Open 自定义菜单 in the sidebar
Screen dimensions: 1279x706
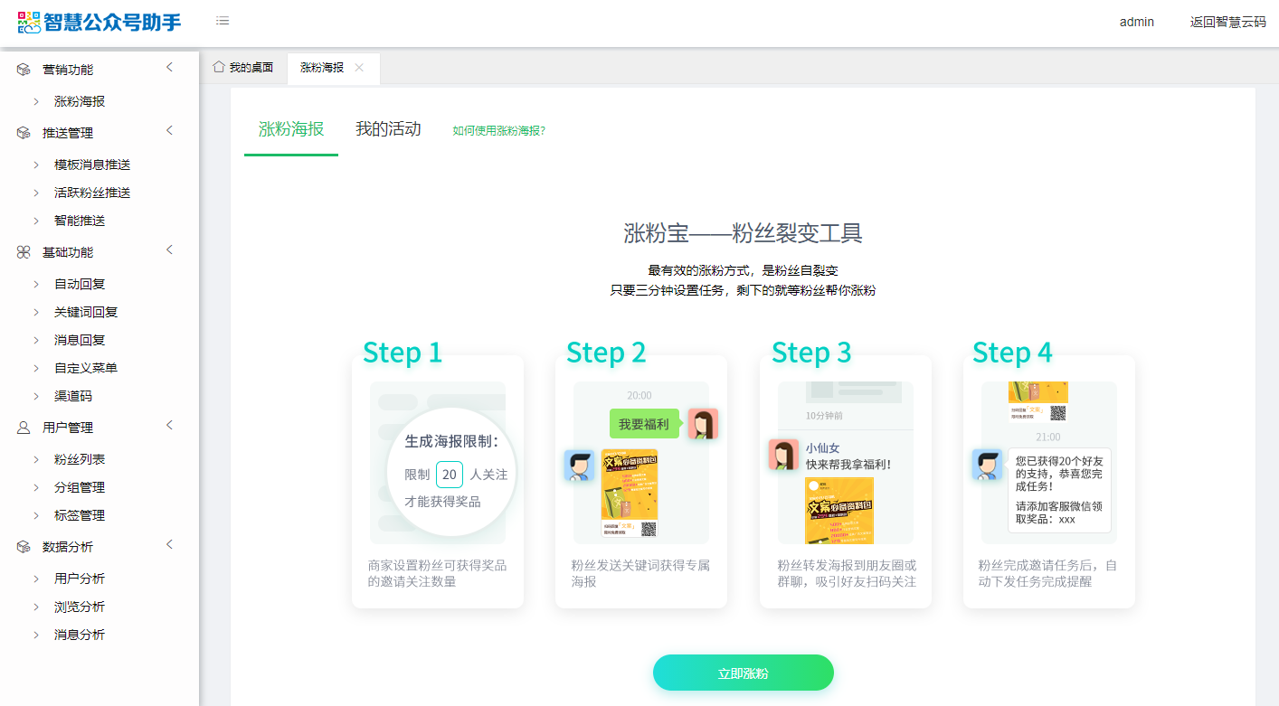[86, 368]
